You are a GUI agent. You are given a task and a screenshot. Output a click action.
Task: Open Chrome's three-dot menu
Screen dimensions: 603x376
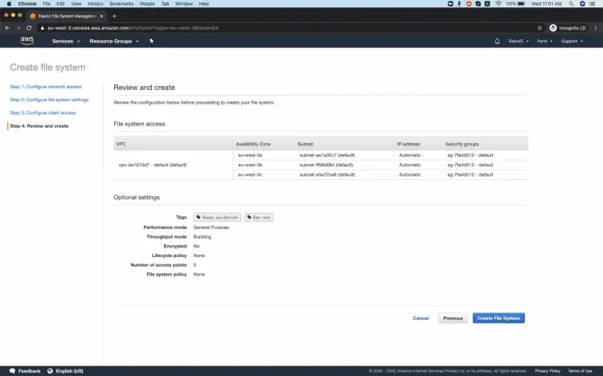595,28
